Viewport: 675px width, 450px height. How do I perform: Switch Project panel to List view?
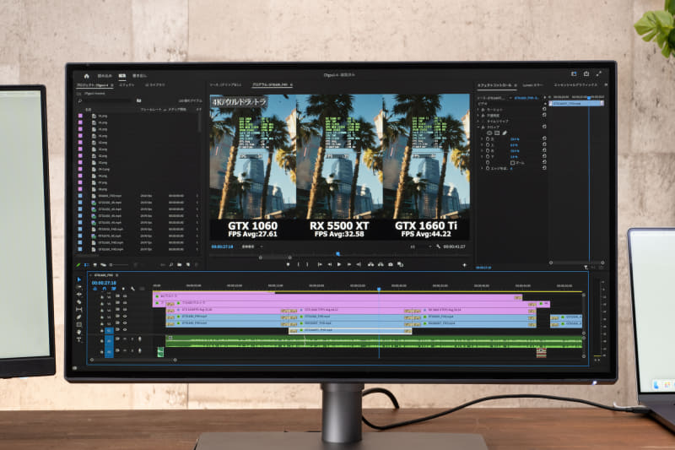point(87,265)
